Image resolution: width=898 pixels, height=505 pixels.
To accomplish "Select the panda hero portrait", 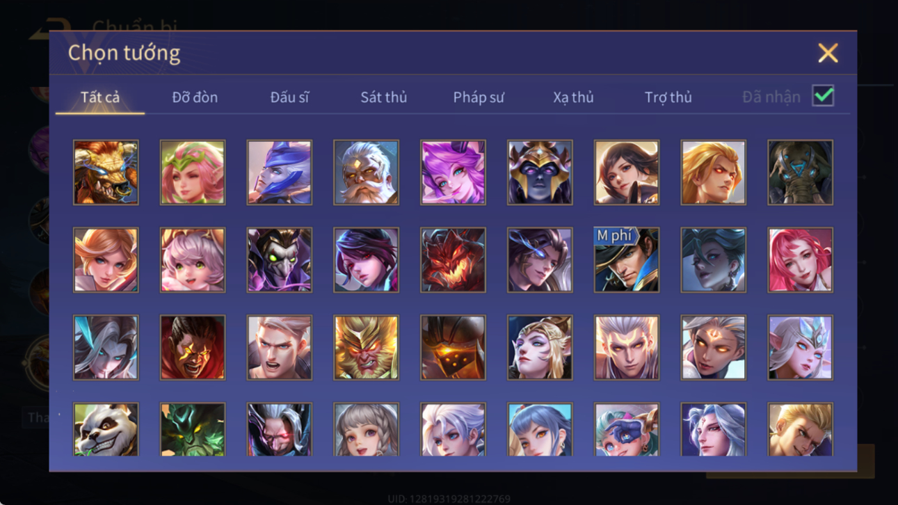I will click(106, 429).
